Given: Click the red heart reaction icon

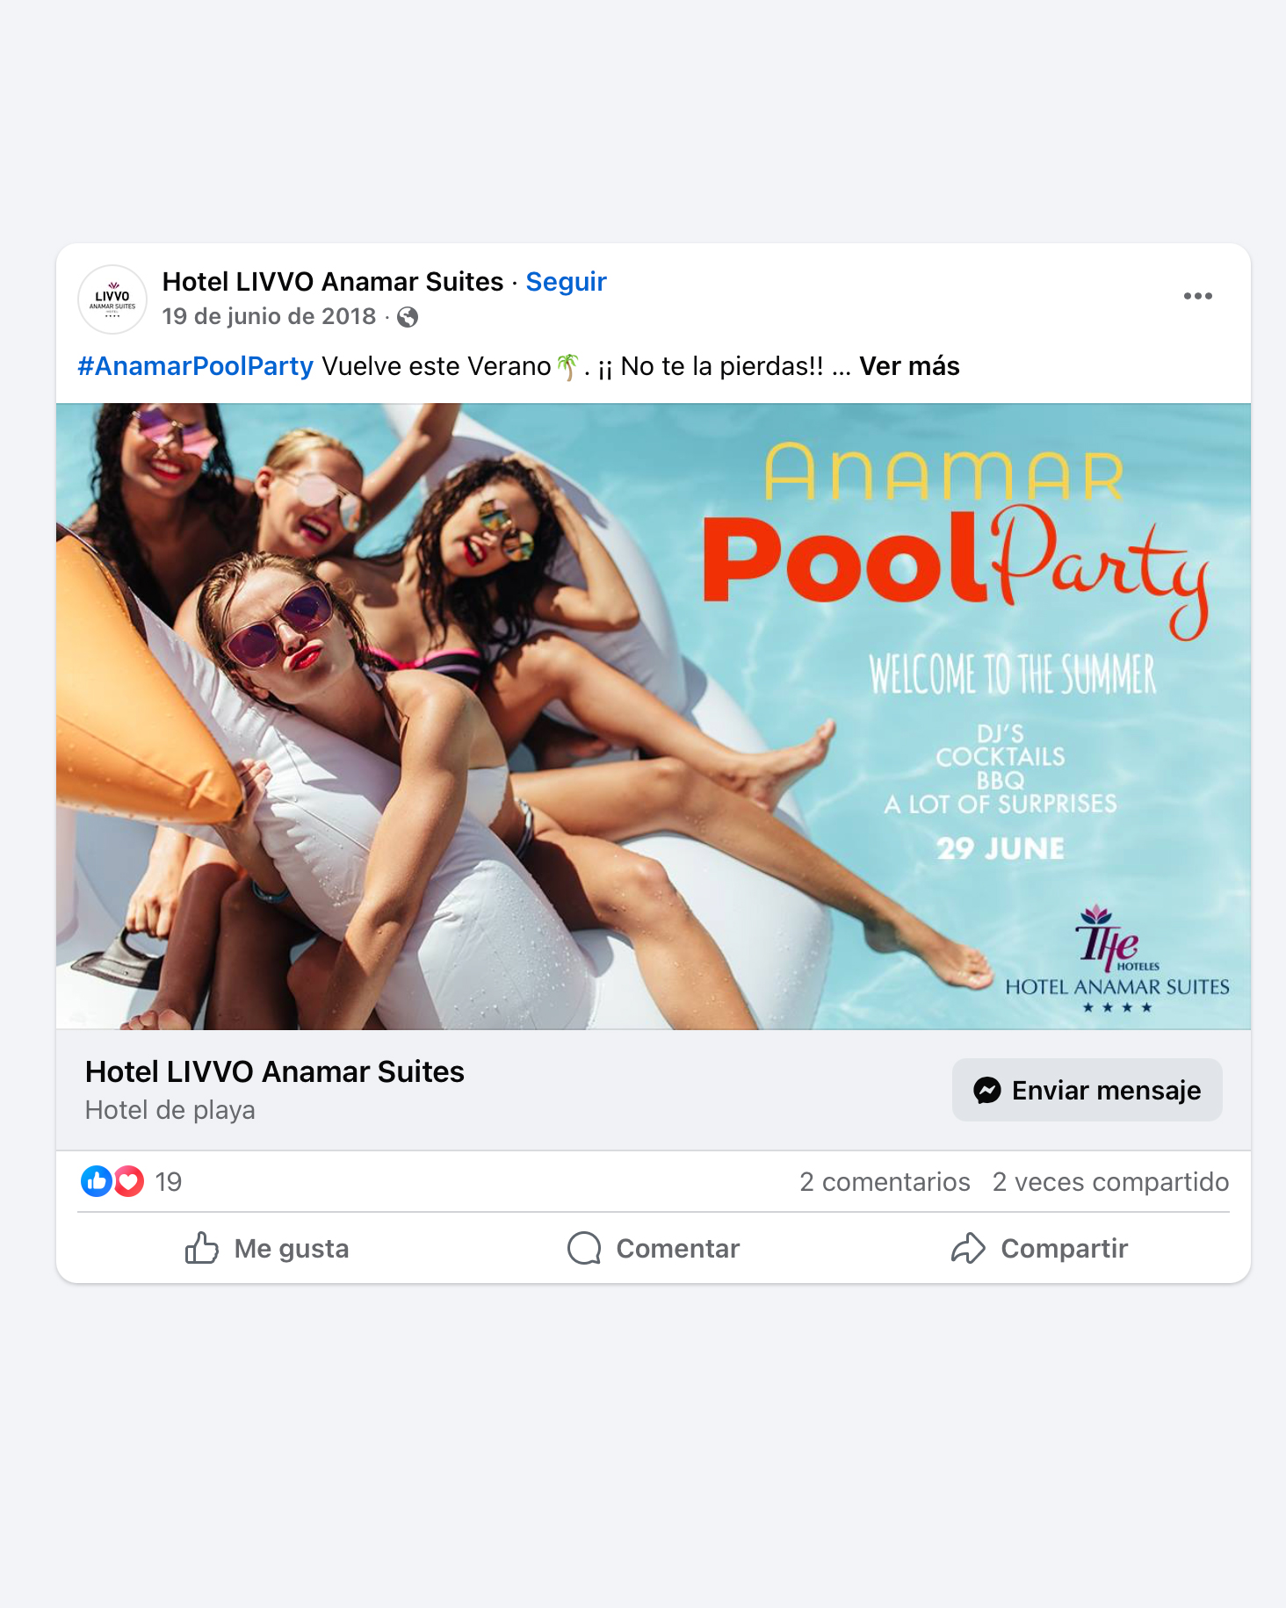Looking at the screenshot, I should 129,1181.
